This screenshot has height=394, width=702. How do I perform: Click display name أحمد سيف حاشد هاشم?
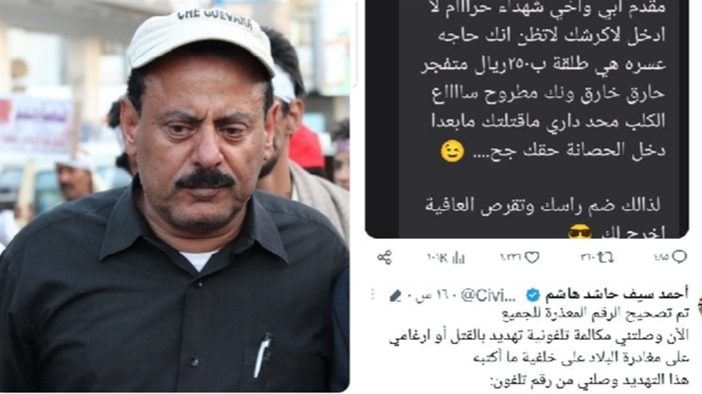(616, 294)
